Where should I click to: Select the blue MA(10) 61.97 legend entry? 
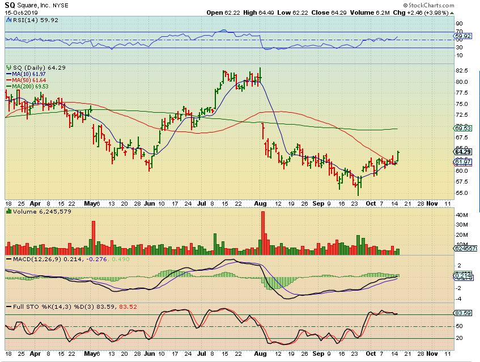[26, 74]
